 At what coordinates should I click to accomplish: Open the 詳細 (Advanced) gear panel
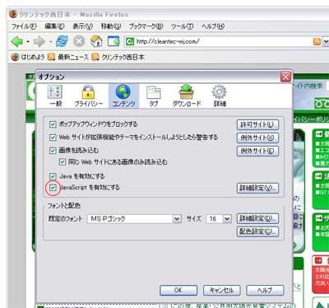click(220, 96)
